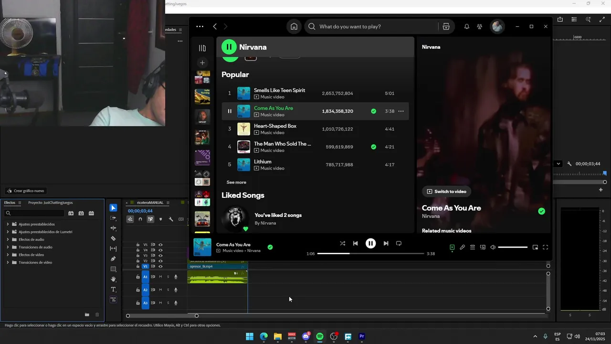
Task: Open dropdown beside program monitor timecode
Action: (x=558, y=164)
